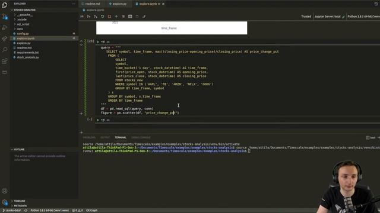Close the explore.ipynb tab
The width and height of the screenshot is (380, 213).
coord(163,4)
